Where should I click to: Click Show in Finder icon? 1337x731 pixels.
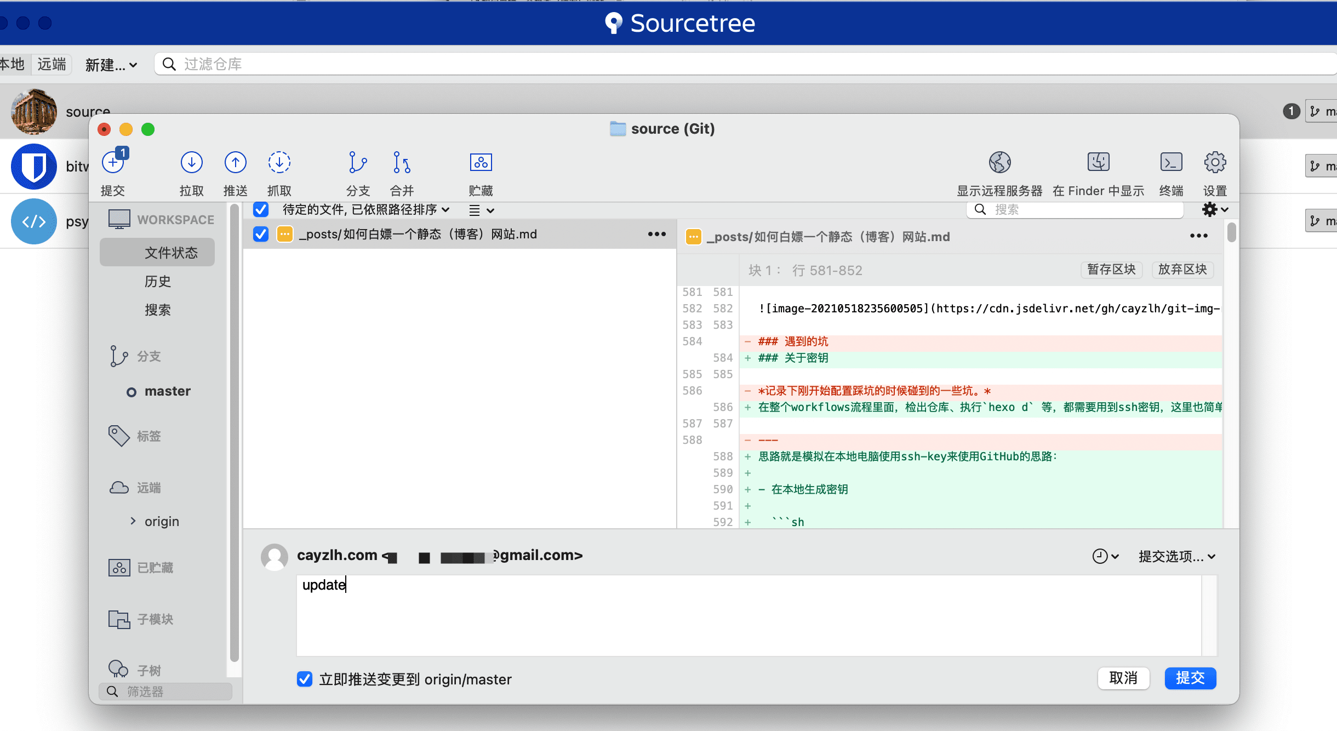pyautogui.click(x=1098, y=163)
